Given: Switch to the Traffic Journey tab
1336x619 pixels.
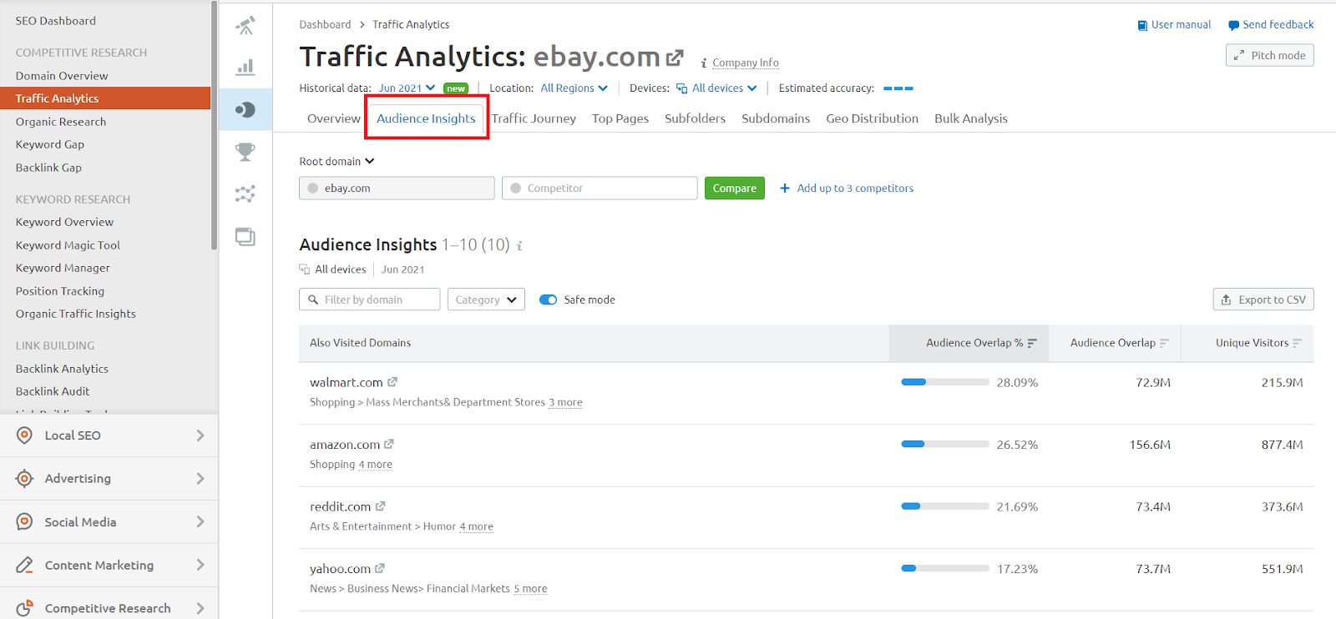Looking at the screenshot, I should coord(534,118).
